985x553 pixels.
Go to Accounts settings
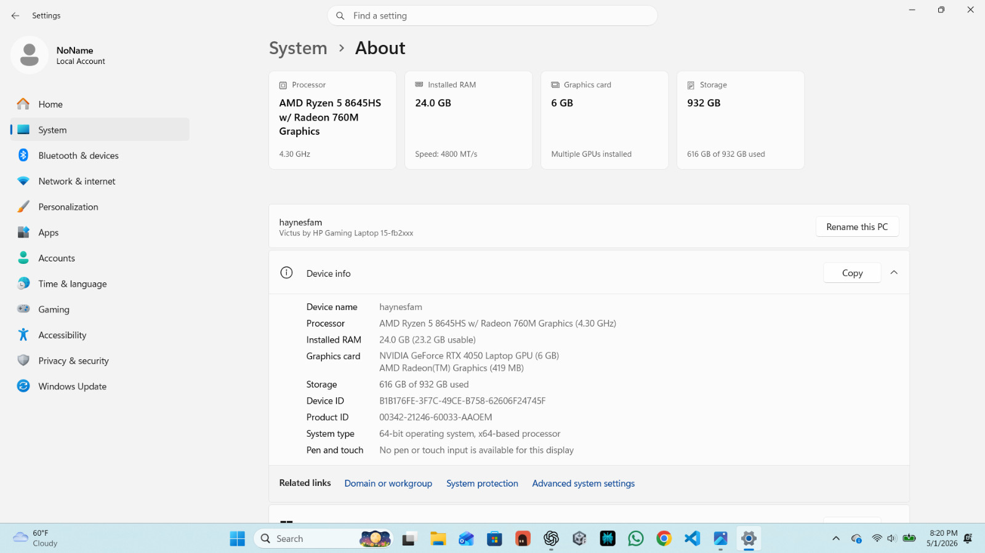(x=100, y=258)
